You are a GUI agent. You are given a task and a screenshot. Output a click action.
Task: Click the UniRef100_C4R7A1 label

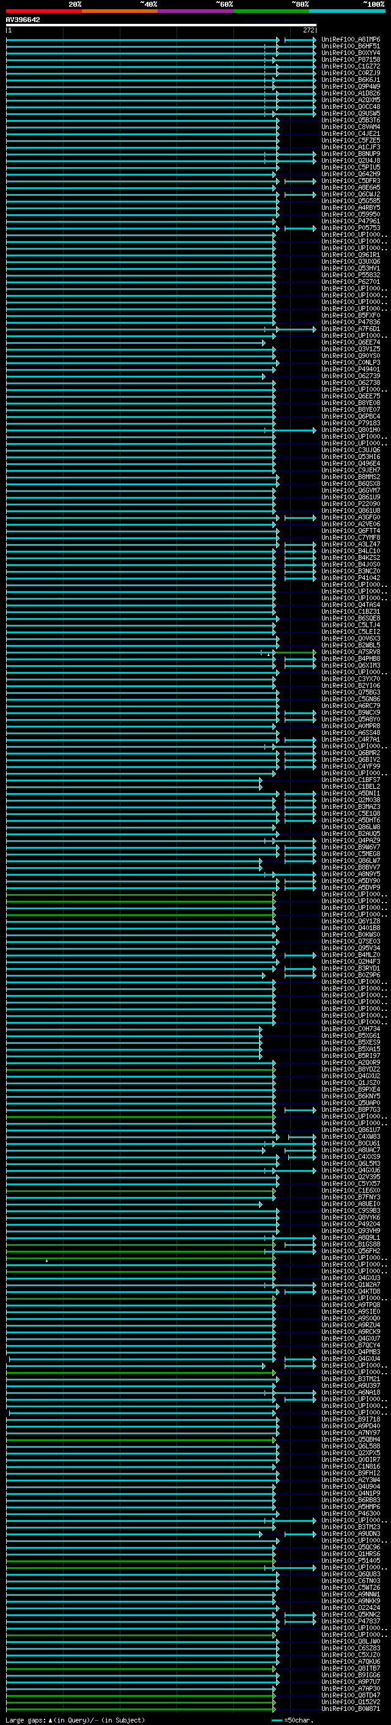pos(351,739)
